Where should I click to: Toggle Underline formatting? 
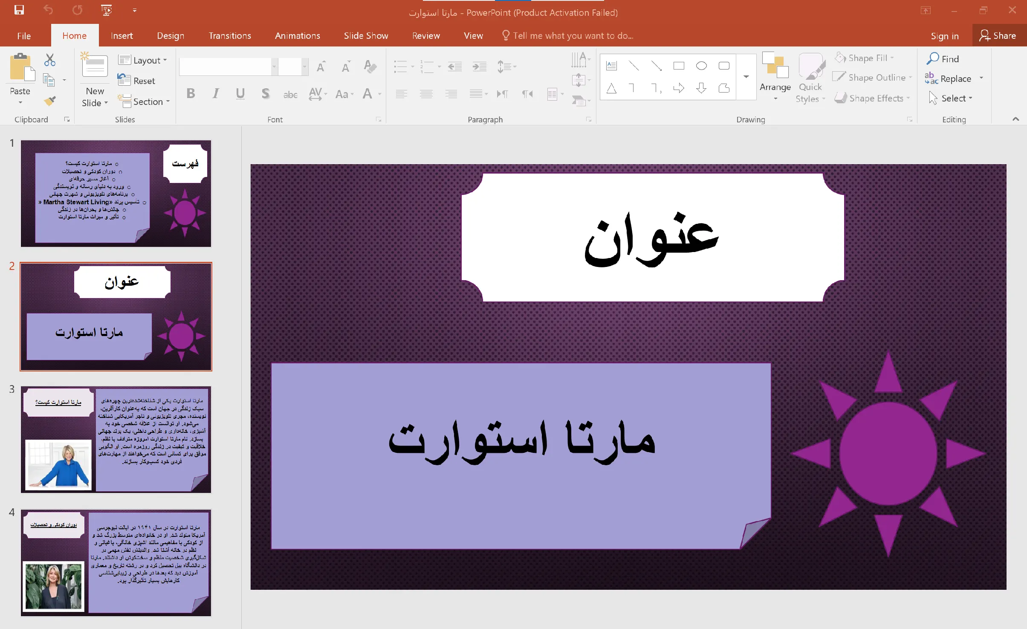point(240,94)
